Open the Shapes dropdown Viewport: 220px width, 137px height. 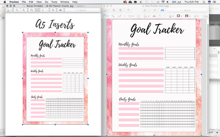point(131,16)
